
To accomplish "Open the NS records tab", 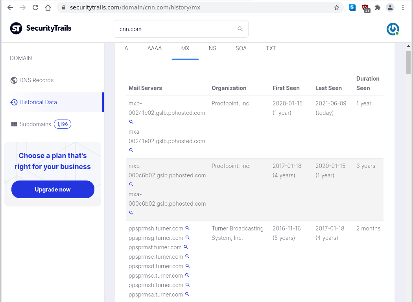I will [x=212, y=48].
